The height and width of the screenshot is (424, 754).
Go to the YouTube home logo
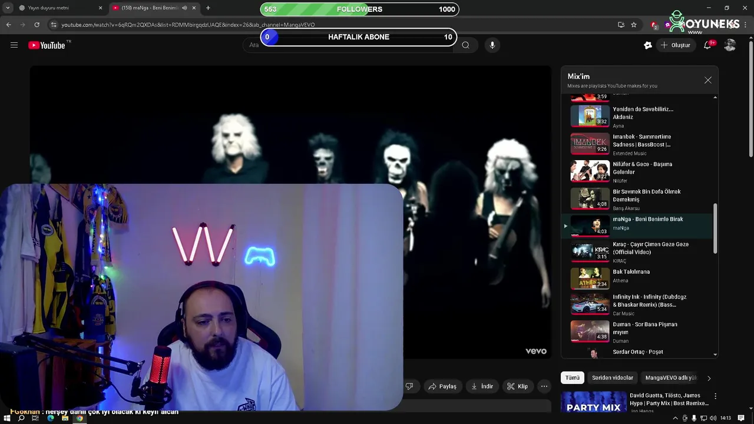47,45
